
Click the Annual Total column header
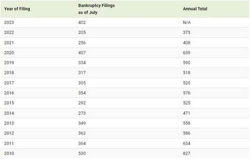(195, 9)
